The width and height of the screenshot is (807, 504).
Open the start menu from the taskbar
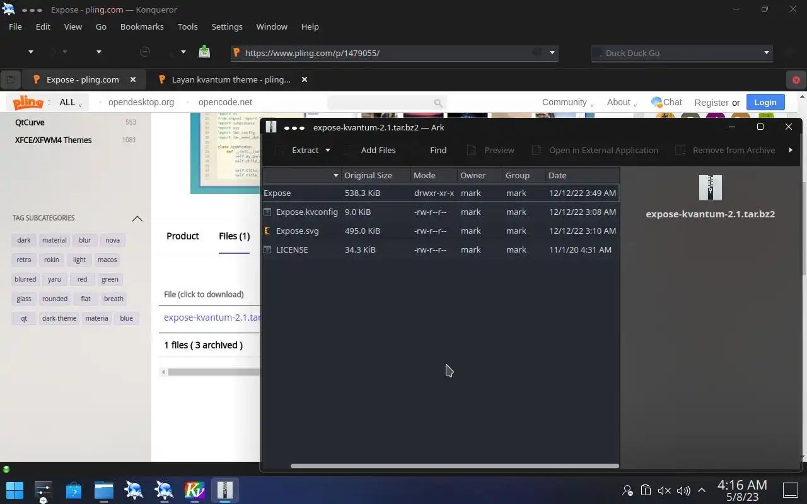[x=15, y=490]
